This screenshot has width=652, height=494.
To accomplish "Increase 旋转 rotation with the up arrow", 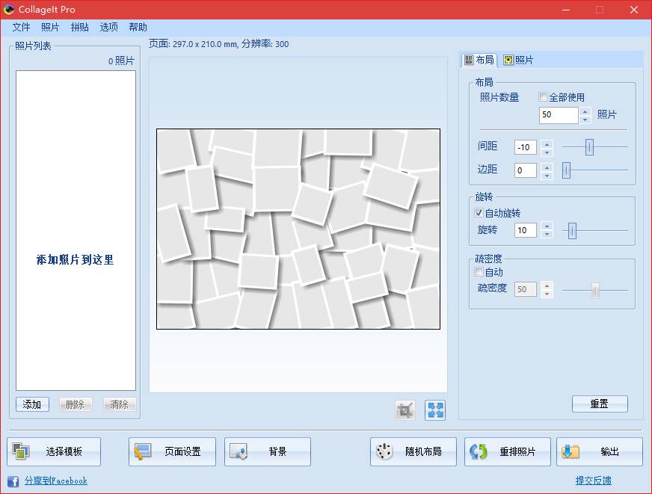I will (547, 226).
